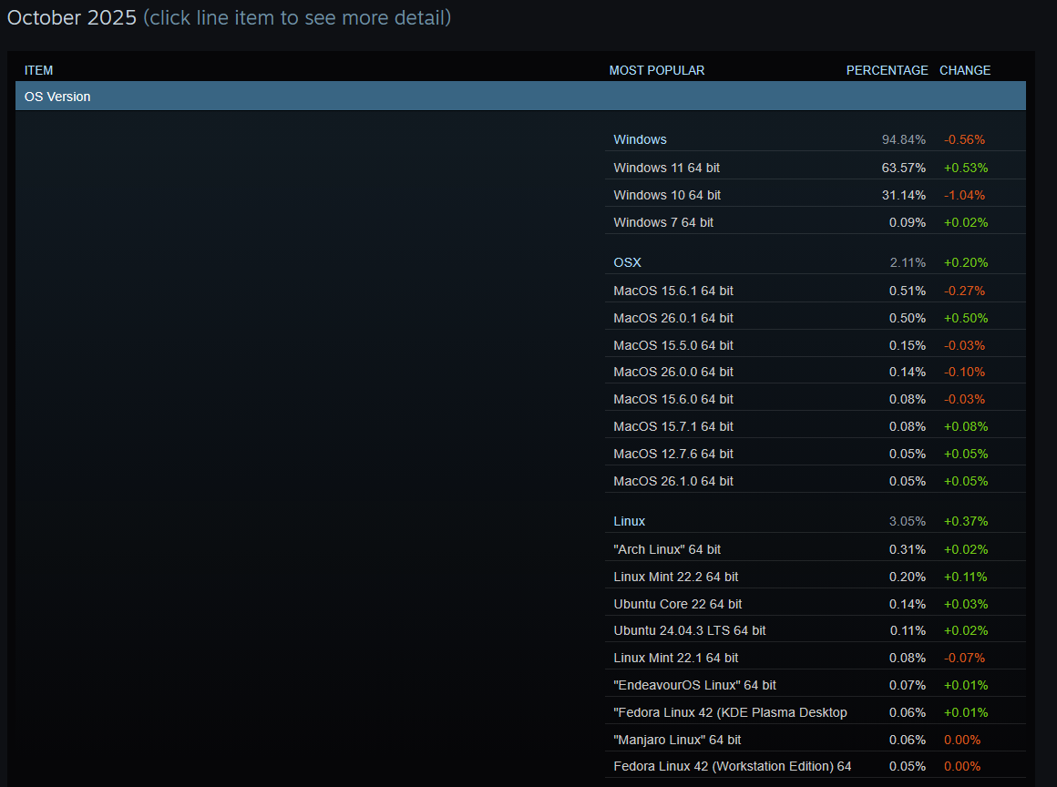Click the +0.53% change for Windows 11
Image resolution: width=1057 pixels, height=787 pixels.
pyautogui.click(x=966, y=167)
